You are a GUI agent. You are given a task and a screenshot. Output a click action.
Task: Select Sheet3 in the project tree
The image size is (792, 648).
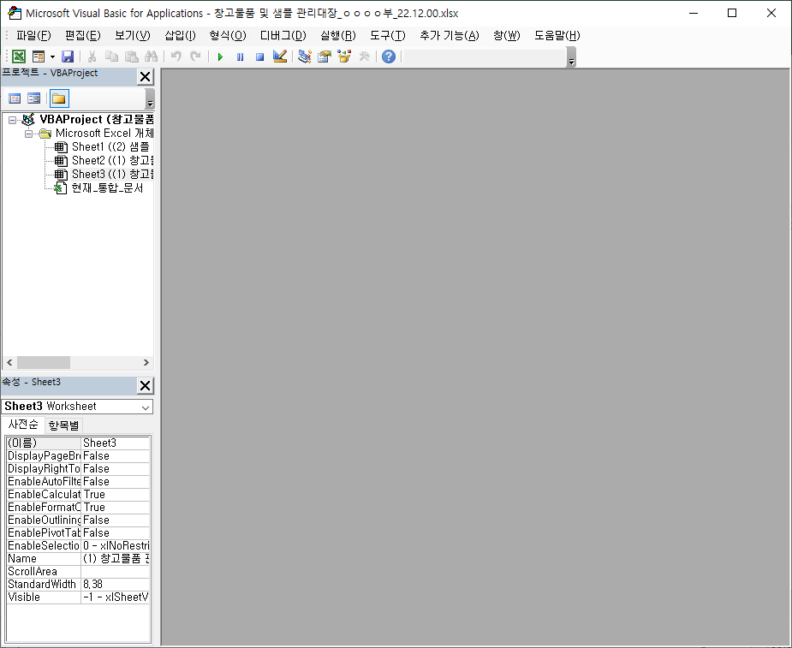point(113,175)
